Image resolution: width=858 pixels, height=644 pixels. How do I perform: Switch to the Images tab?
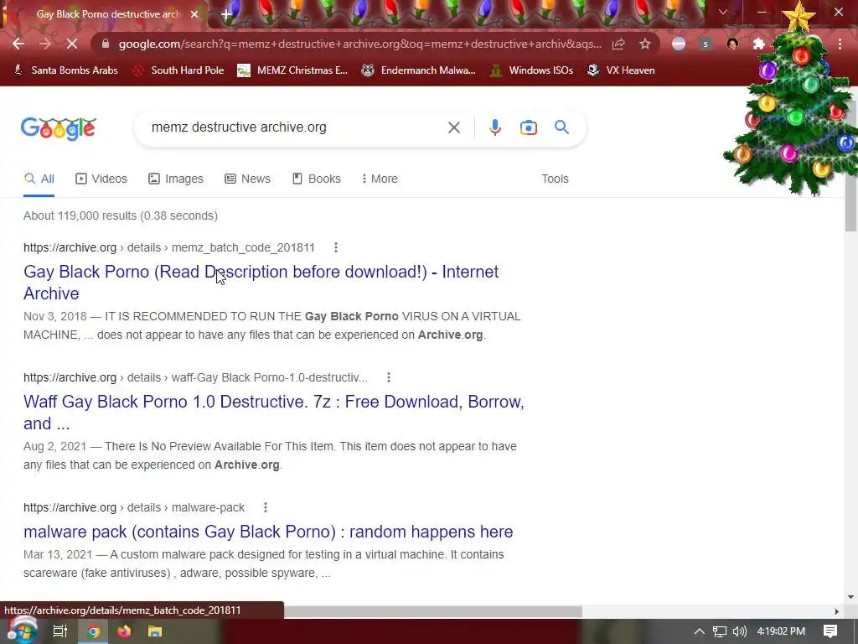point(176,179)
